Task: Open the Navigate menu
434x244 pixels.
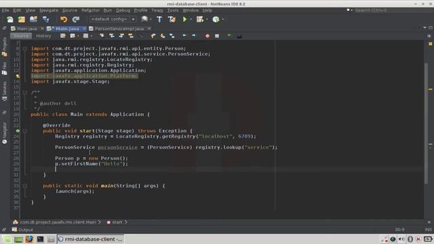Action: point(49,10)
